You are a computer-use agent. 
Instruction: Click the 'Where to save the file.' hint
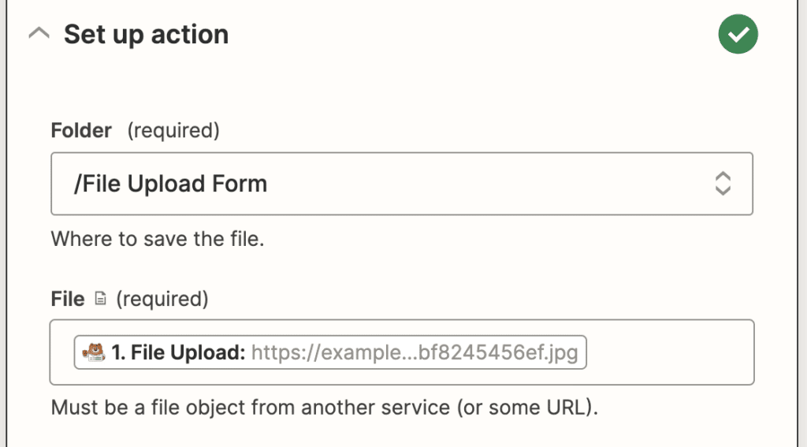tap(158, 238)
